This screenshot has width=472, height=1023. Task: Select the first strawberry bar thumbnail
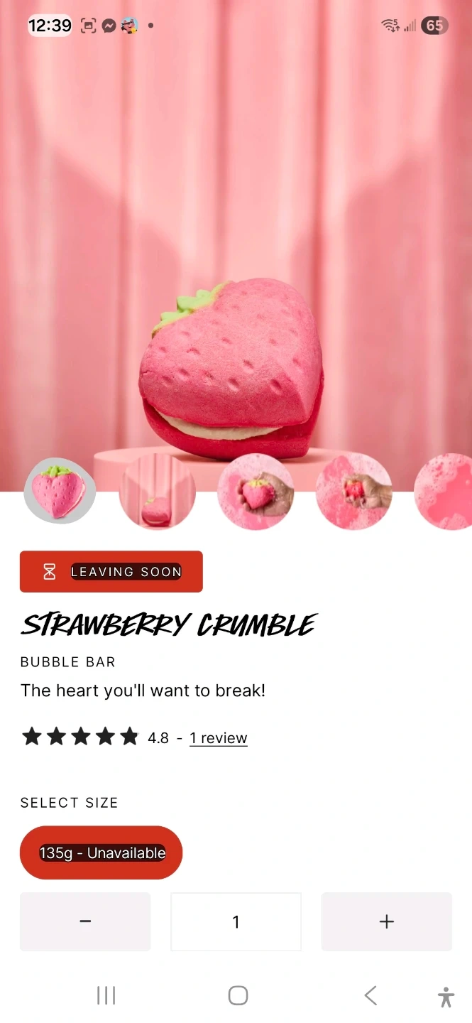pos(60,491)
